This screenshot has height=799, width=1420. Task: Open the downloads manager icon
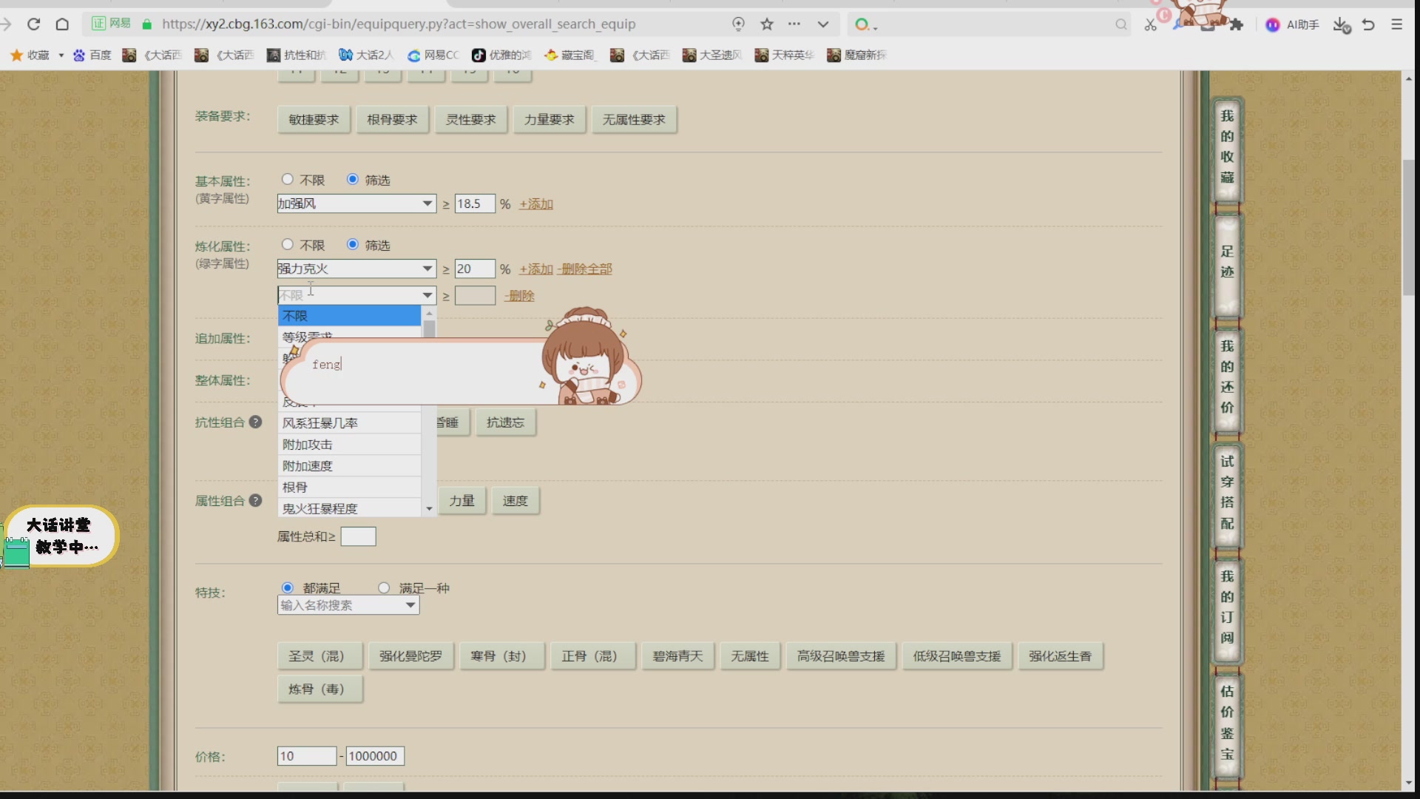tap(1342, 25)
